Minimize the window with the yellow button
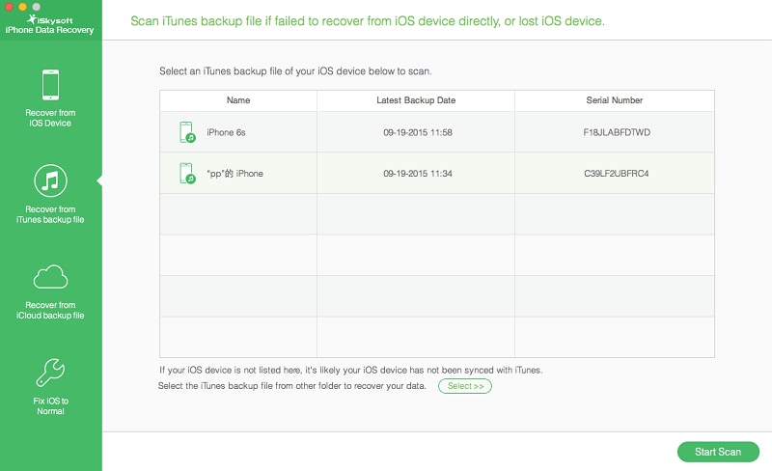The image size is (772, 471). pyautogui.click(x=22, y=7)
